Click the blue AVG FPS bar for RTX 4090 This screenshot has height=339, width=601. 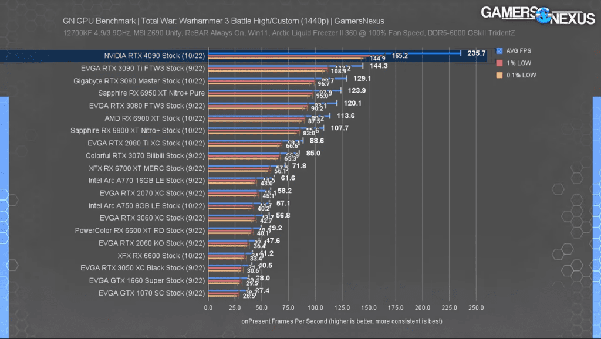tap(334, 53)
